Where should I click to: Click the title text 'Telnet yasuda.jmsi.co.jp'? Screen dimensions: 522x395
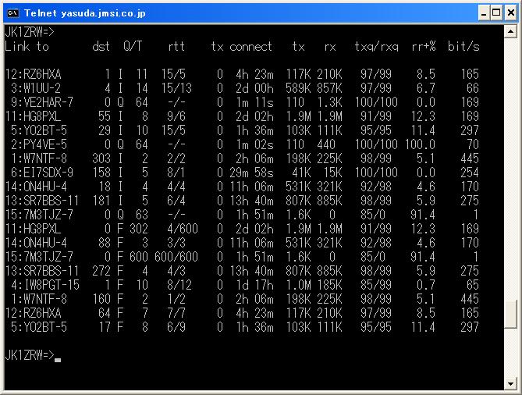[85, 13]
